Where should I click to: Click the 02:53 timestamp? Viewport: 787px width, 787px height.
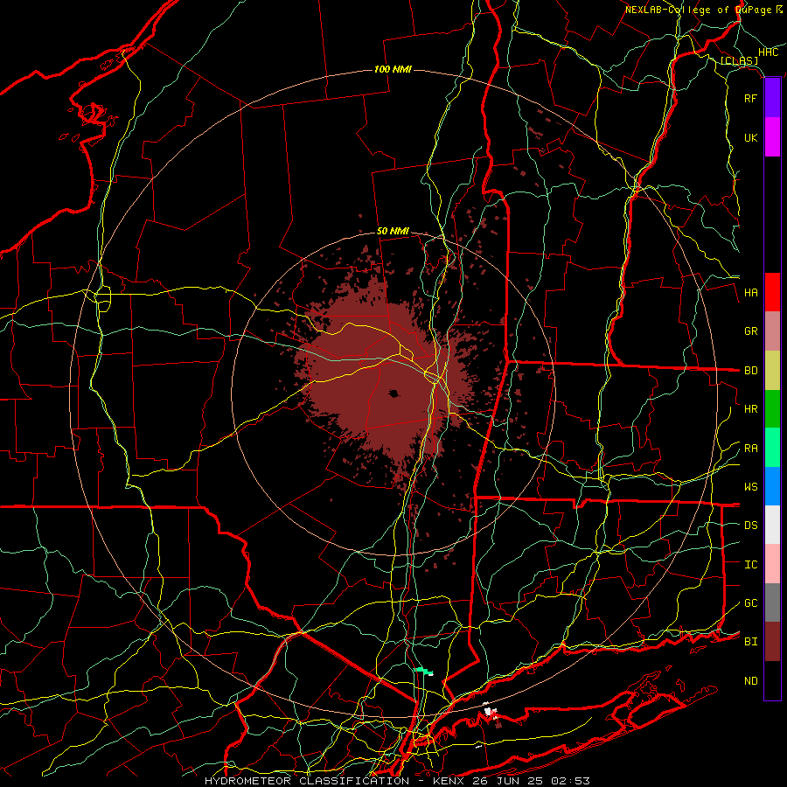click(569, 781)
